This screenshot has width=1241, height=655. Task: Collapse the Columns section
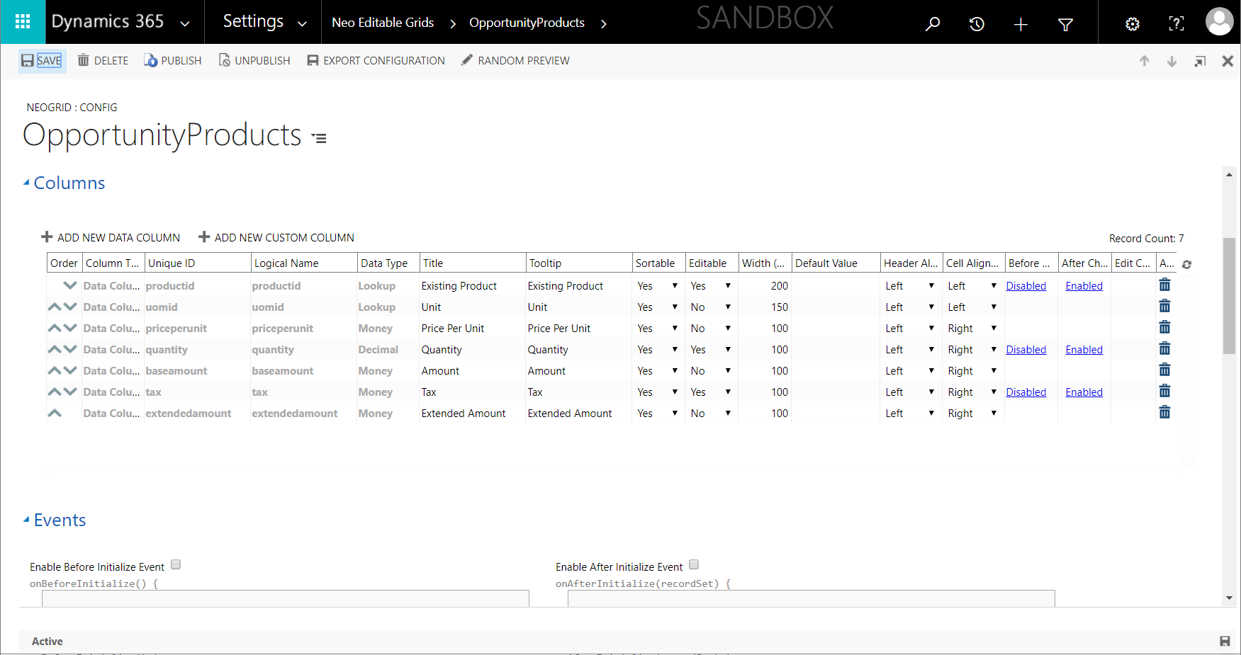tap(26, 183)
